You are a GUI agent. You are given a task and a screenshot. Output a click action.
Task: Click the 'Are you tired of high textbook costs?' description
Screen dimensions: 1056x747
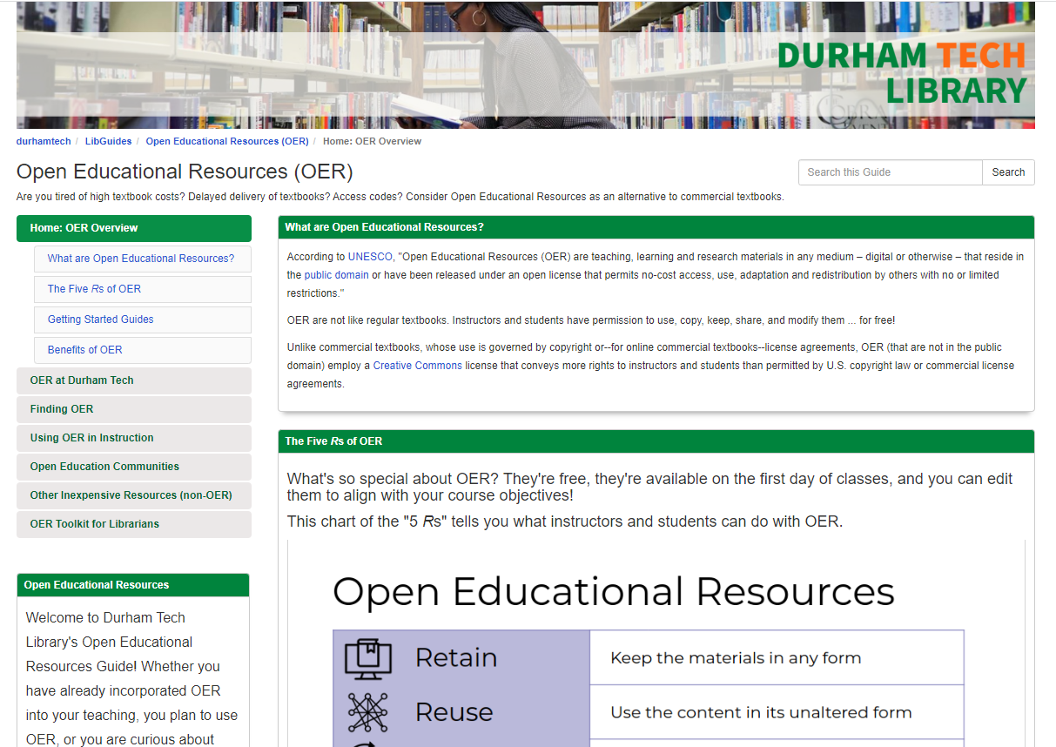pyautogui.click(x=400, y=197)
